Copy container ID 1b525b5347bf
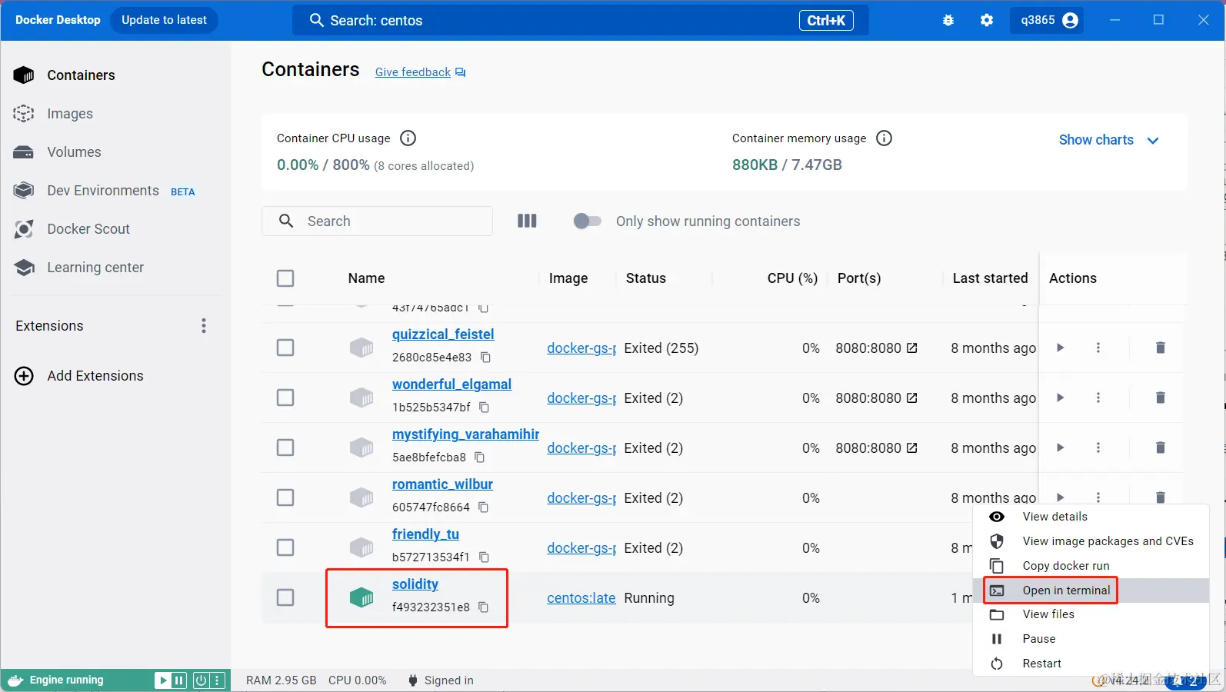Image resolution: width=1226 pixels, height=692 pixels. point(485,408)
